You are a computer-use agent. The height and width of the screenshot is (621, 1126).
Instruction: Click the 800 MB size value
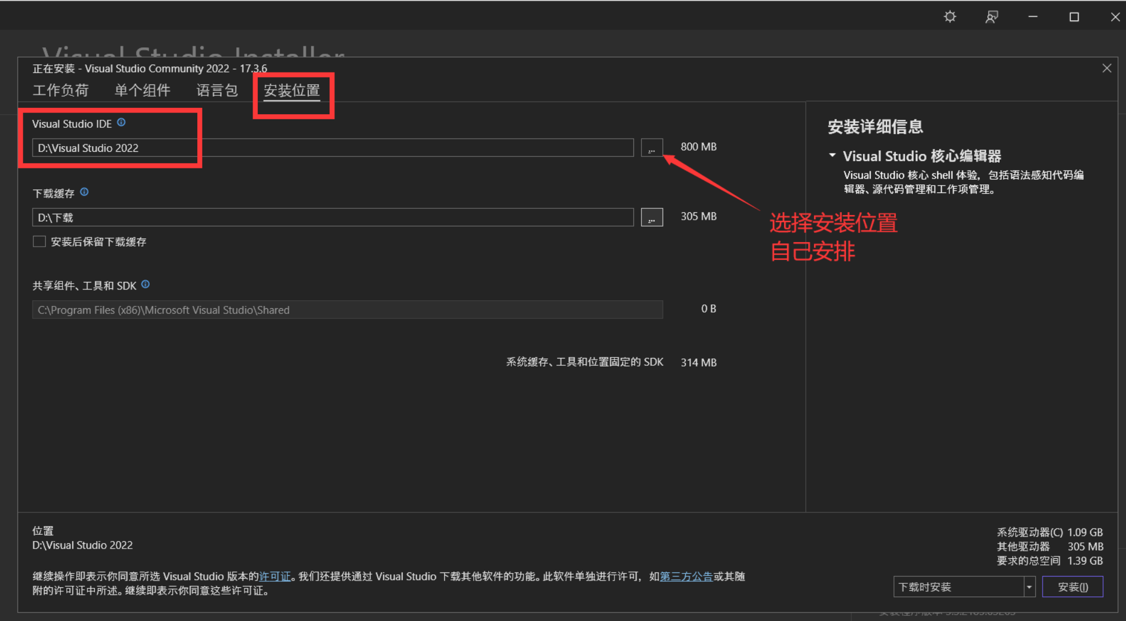[698, 147]
